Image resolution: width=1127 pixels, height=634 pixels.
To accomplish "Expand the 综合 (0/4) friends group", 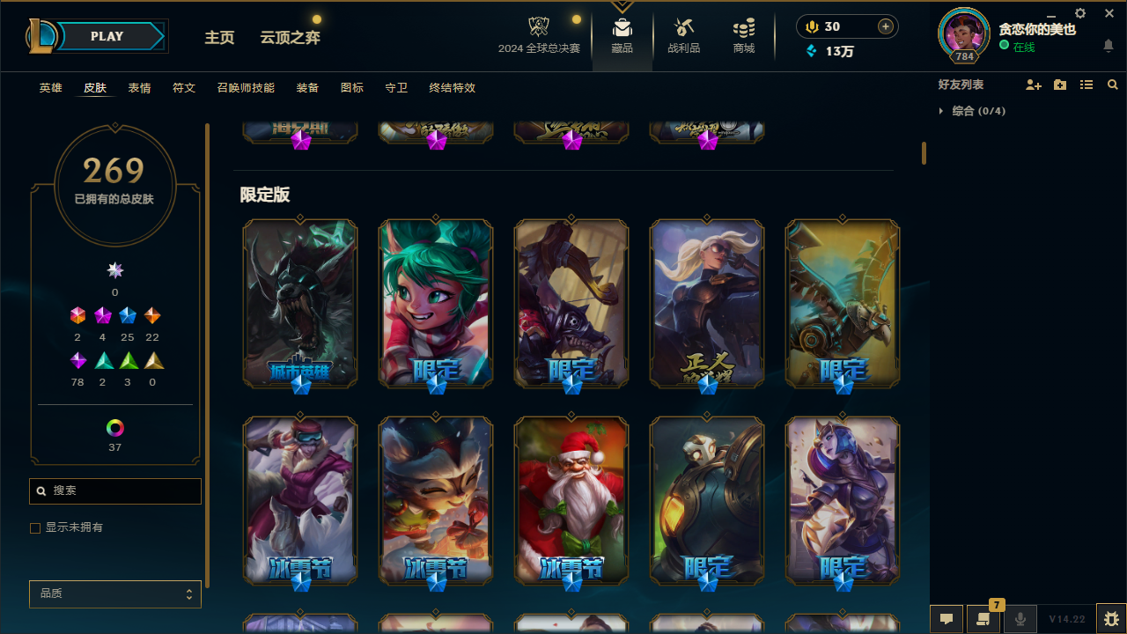I will 971,111.
